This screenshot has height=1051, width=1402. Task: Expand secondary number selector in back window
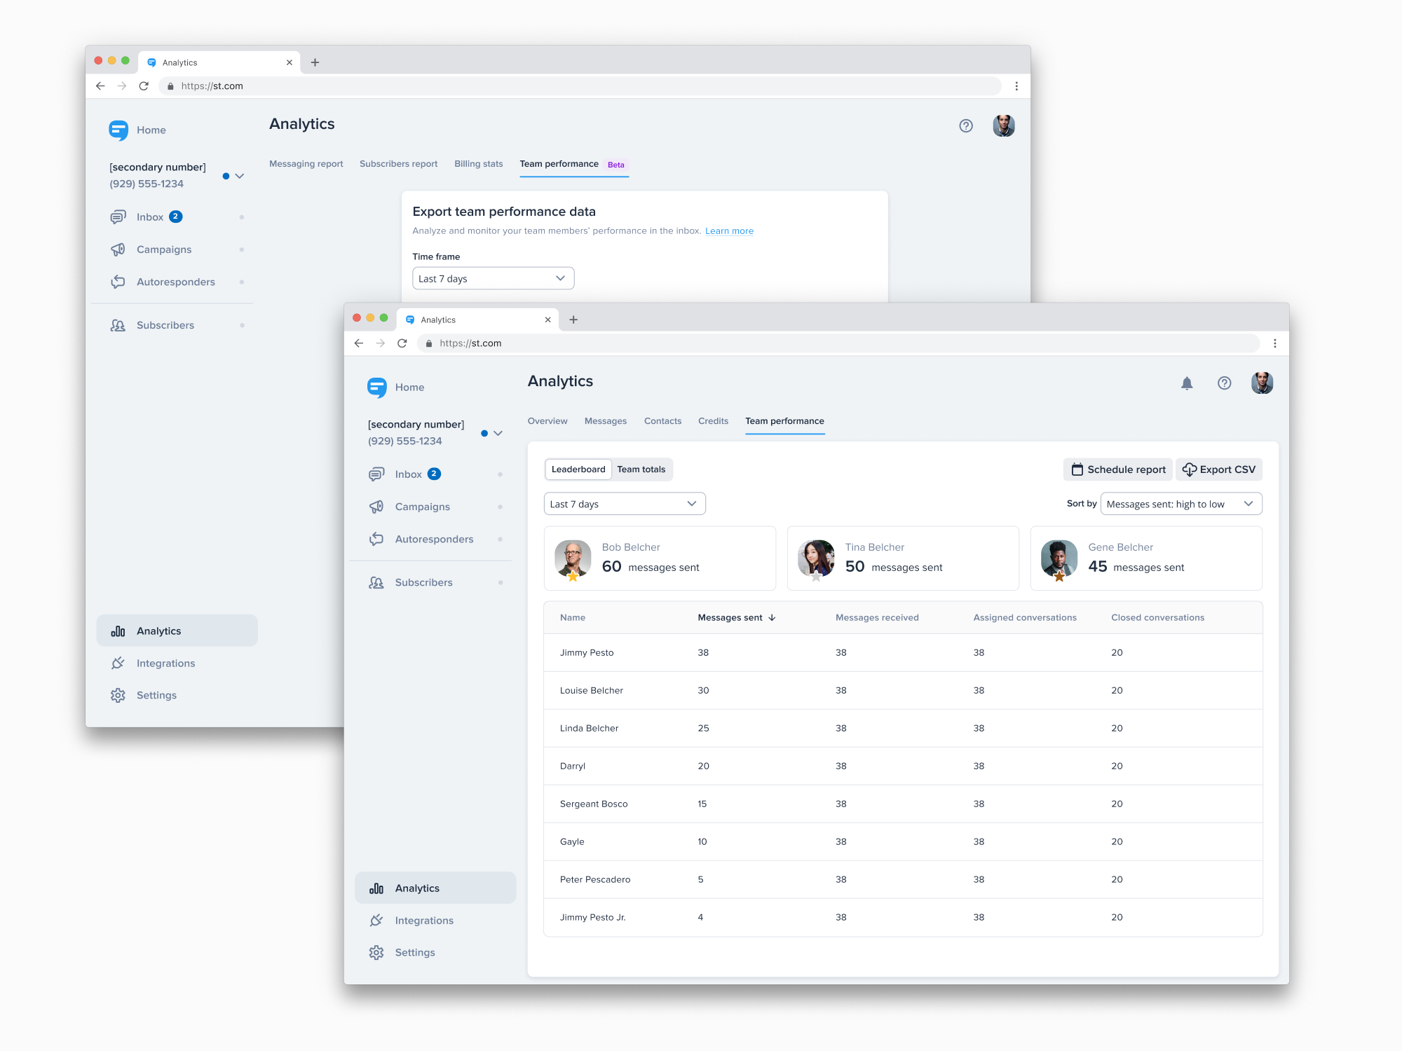pos(240,177)
